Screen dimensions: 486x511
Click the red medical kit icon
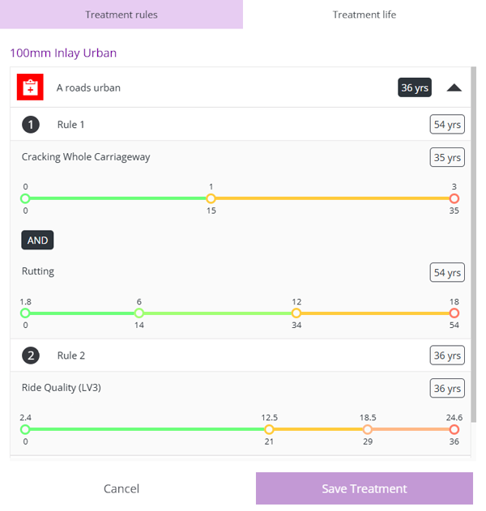[x=30, y=87]
